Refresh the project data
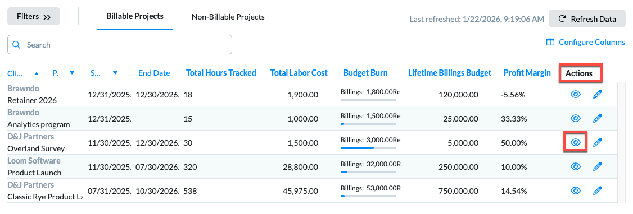The width and height of the screenshot is (633, 214). tap(587, 19)
